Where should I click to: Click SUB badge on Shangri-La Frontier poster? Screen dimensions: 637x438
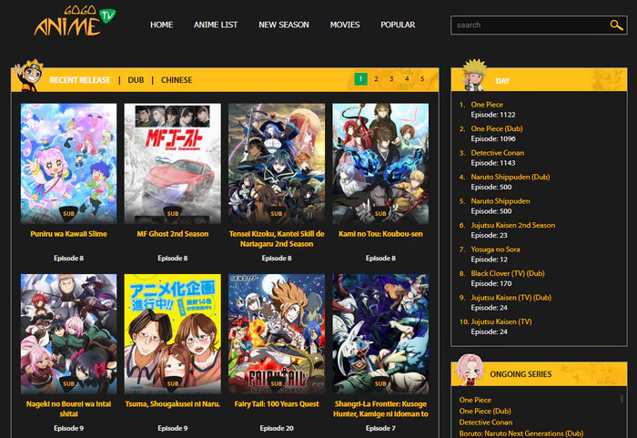(380, 383)
